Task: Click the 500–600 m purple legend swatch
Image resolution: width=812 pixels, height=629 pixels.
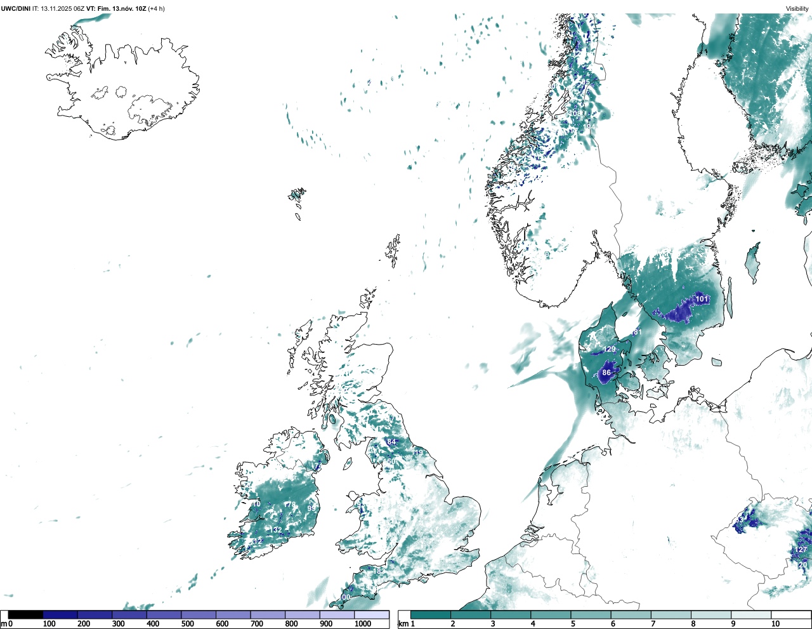Action: [x=199, y=614]
